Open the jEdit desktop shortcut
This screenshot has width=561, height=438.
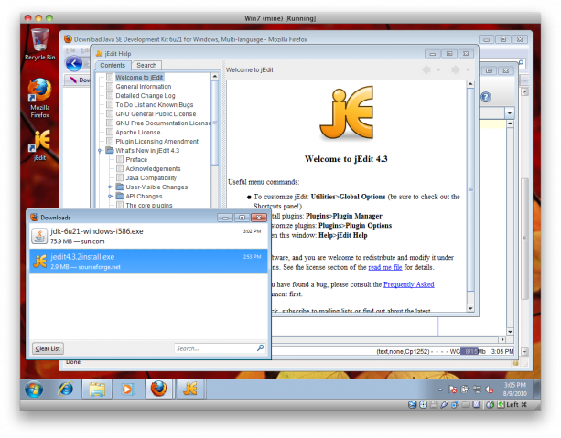40,145
